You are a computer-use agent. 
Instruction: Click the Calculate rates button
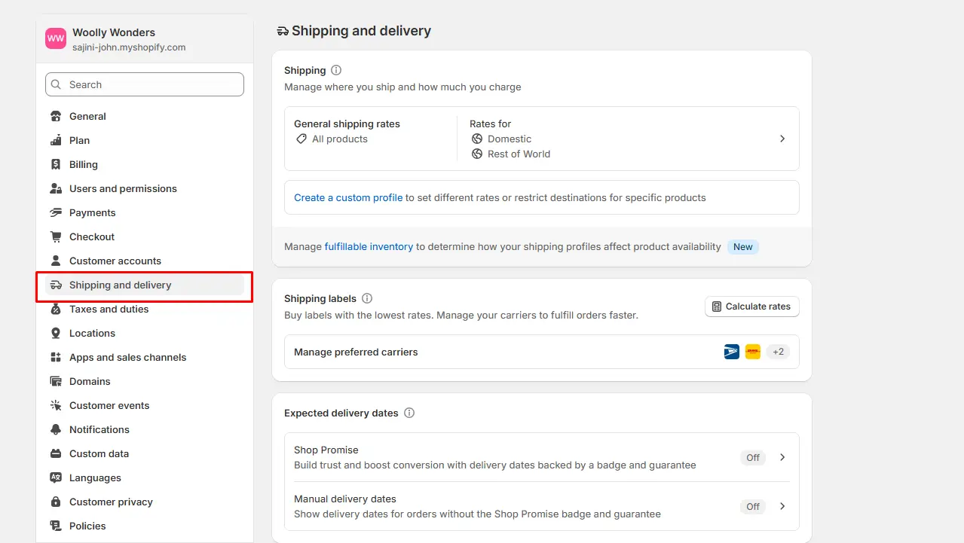pyautogui.click(x=751, y=307)
